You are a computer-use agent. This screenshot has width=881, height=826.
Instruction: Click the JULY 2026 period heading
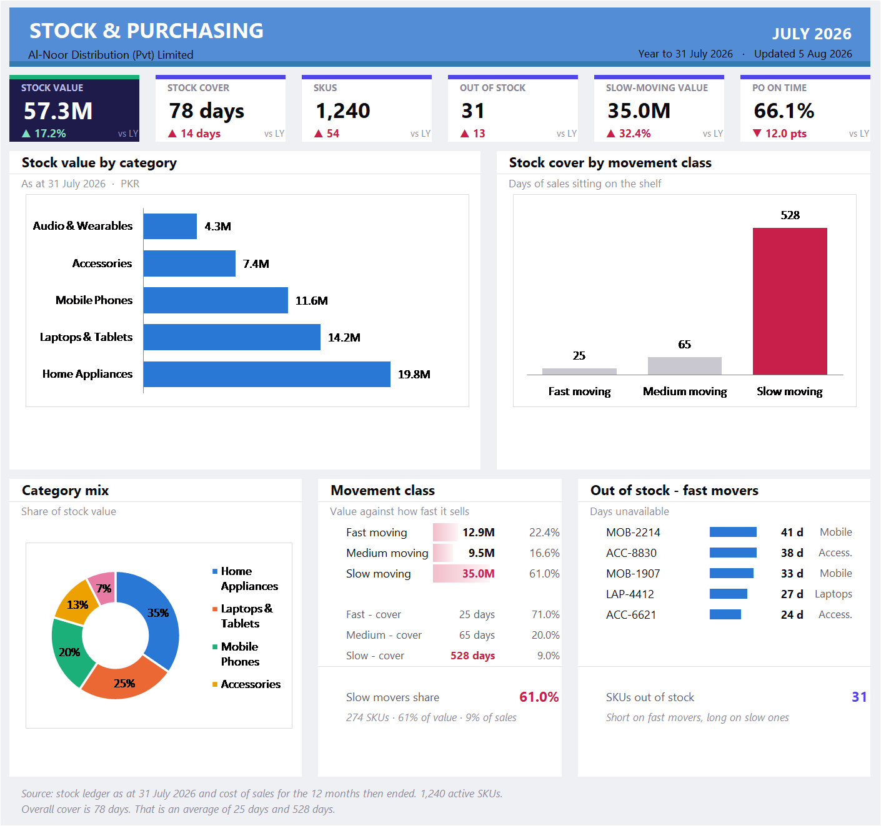tap(812, 34)
